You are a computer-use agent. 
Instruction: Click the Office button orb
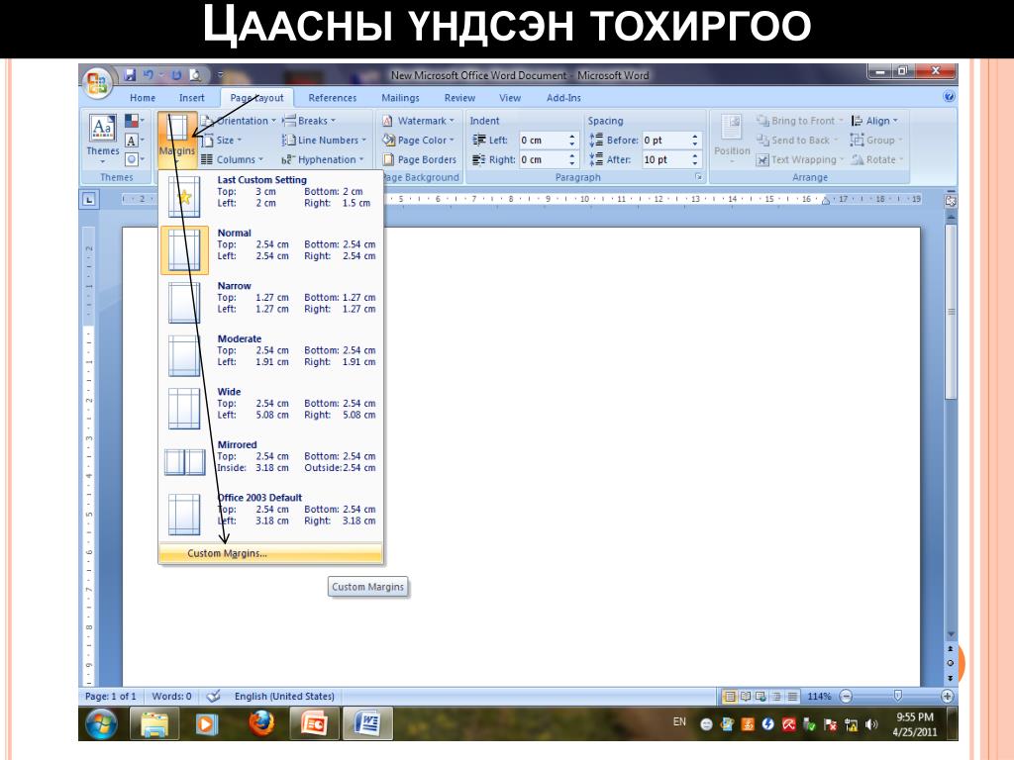click(x=98, y=83)
